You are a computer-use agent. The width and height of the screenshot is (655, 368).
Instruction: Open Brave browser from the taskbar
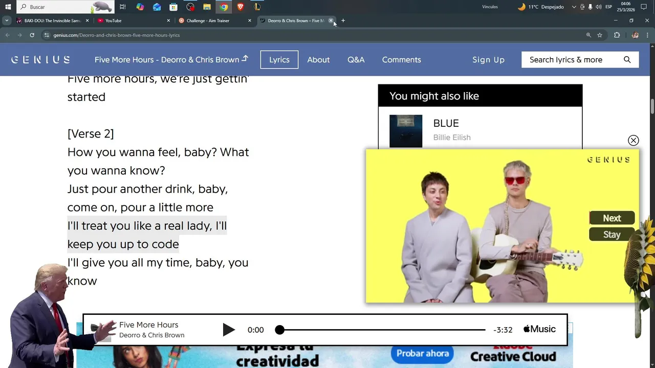(x=241, y=7)
